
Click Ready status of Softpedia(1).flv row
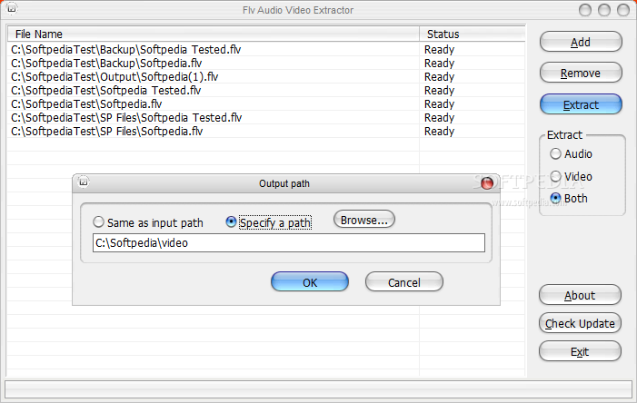pos(439,77)
